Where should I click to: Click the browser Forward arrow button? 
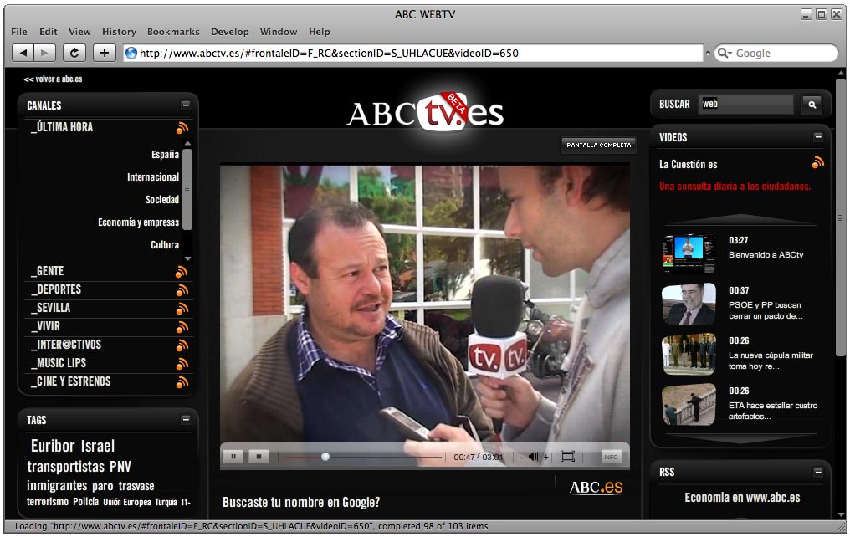point(44,53)
